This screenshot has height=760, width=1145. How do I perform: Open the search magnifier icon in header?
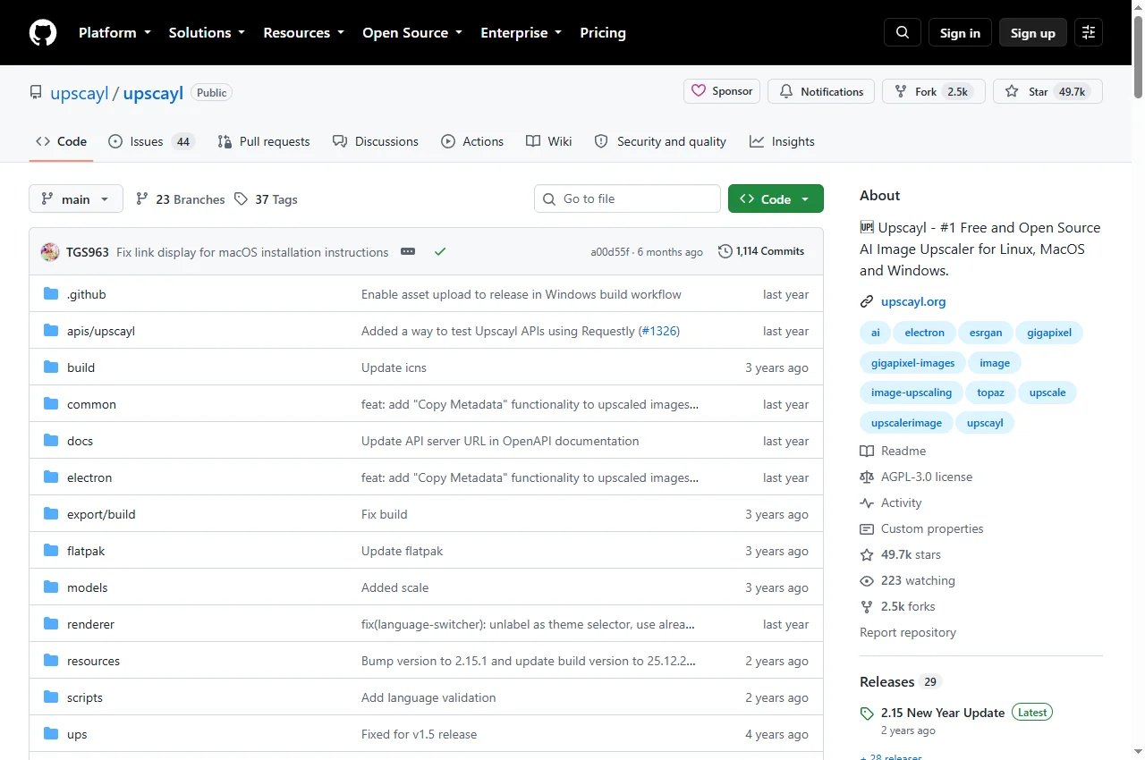[x=902, y=33]
